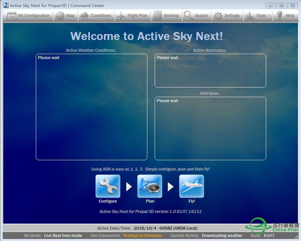Image resolution: width=301 pixels, height=241 pixels.
Task: Open Flight Plan airplane icon
Action: pyautogui.click(x=121, y=16)
